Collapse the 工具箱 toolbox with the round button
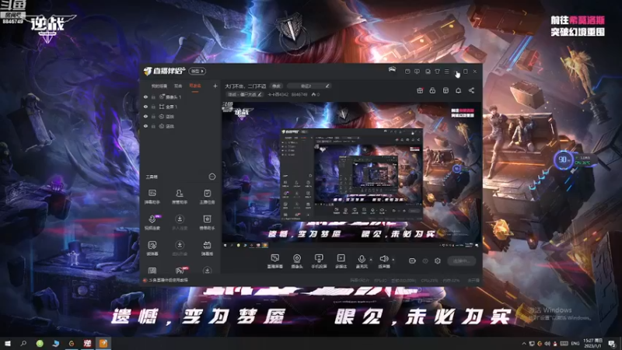The height and width of the screenshot is (350, 622). (x=212, y=177)
